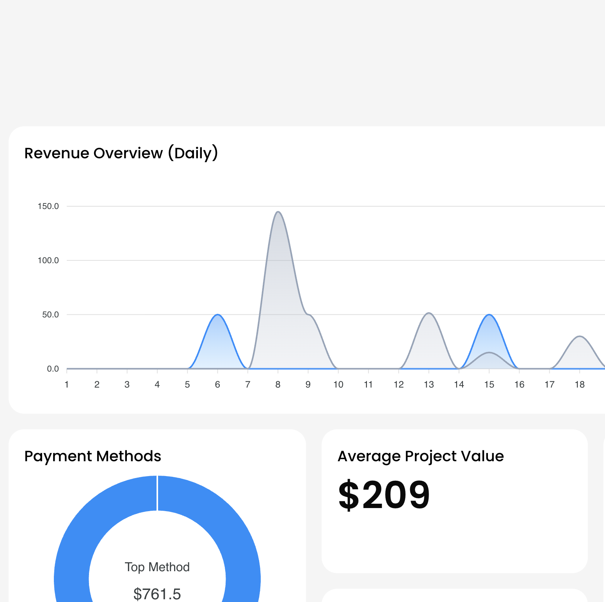Click the Revenue Overview (Daily) heading

[121, 153]
